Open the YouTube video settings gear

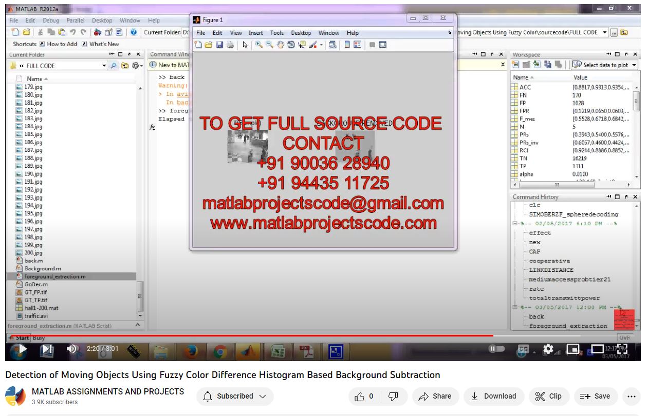(548, 349)
